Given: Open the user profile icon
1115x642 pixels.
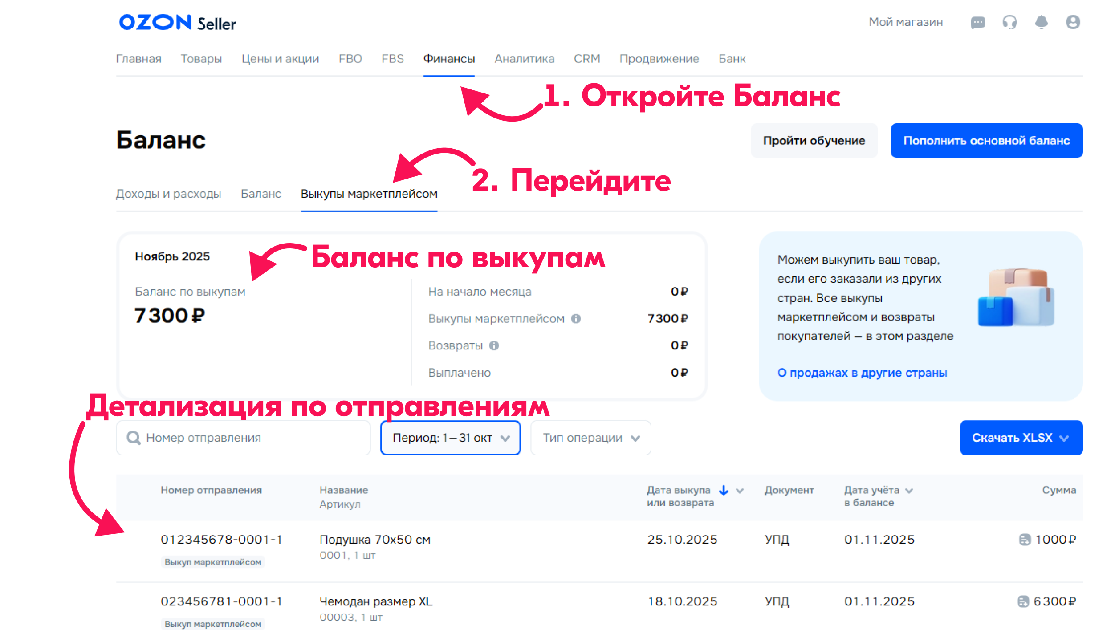Looking at the screenshot, I should pos(1073,22).
